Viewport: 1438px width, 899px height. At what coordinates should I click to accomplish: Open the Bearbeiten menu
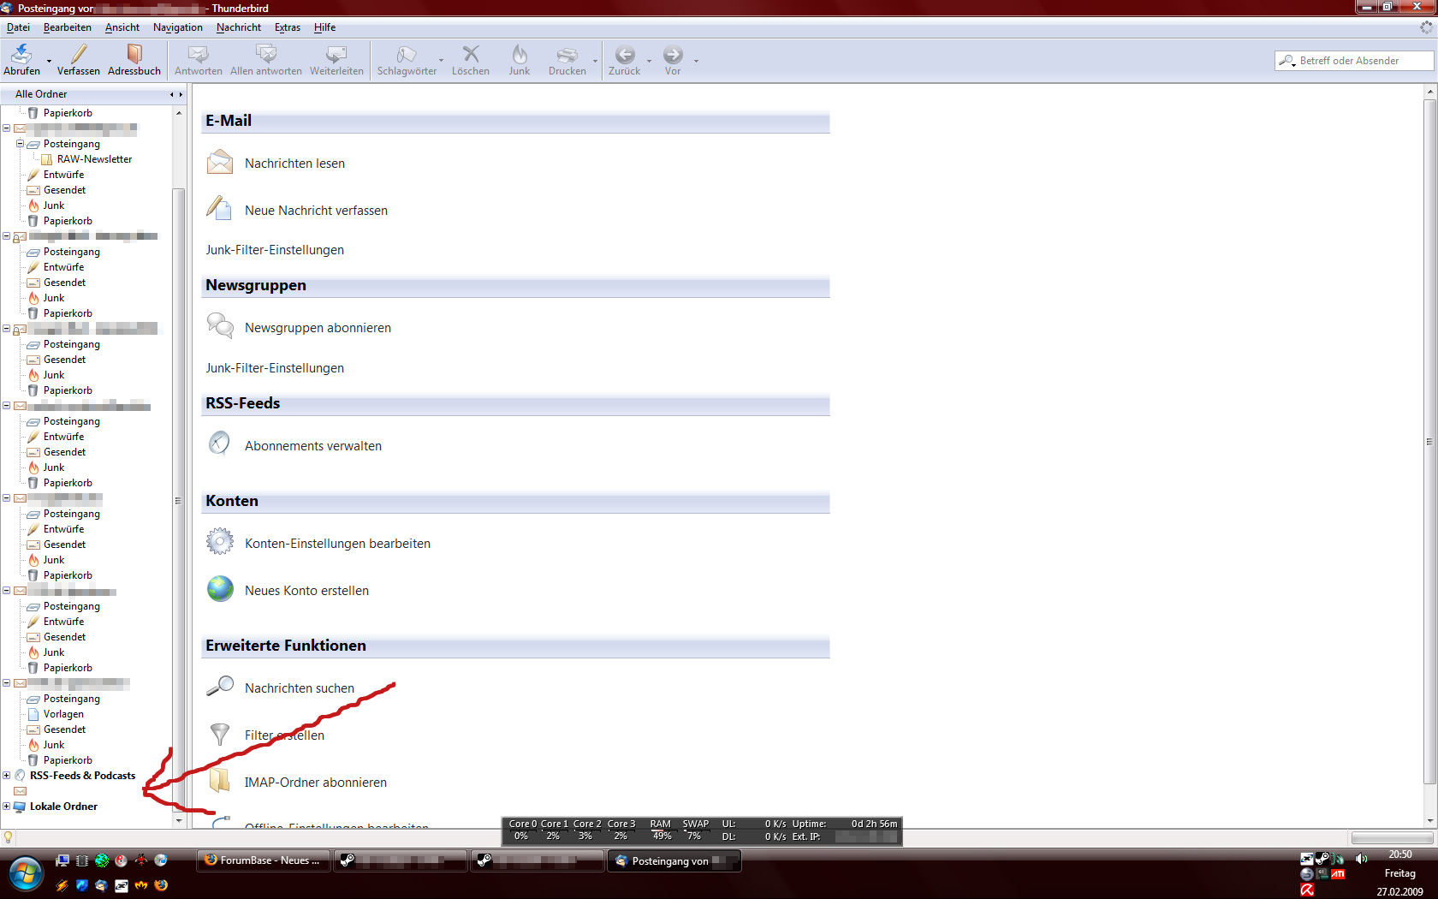pyautogui.click(x=68, y=27)
